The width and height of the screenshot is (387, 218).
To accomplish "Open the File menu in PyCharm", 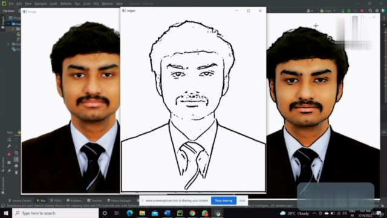I will point(11,4).
